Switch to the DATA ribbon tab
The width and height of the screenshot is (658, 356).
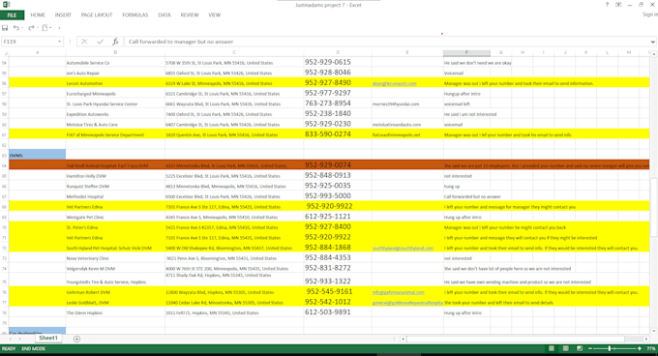point(164,15)
